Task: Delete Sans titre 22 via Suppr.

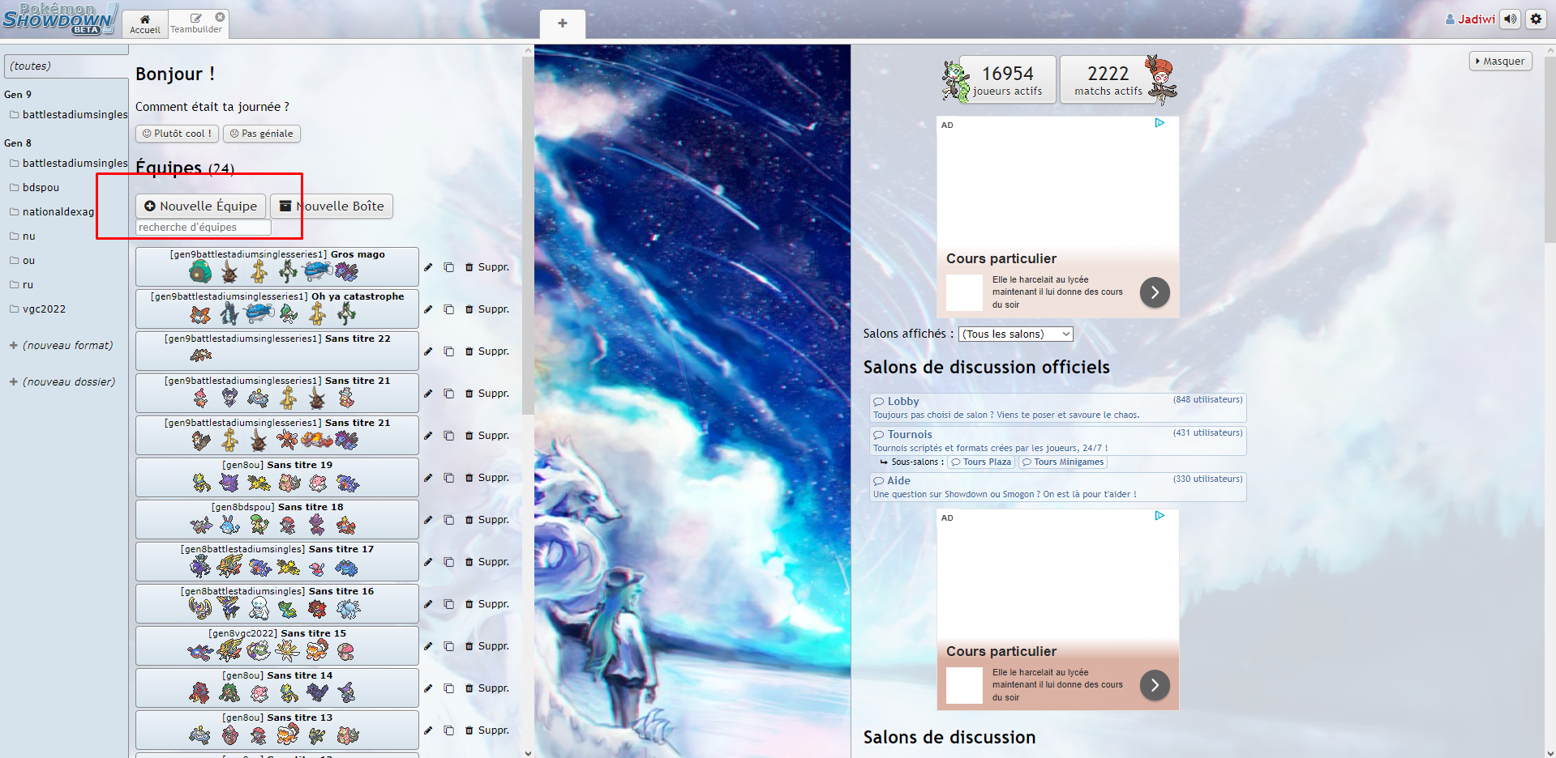Action: [x=487, y=351]
